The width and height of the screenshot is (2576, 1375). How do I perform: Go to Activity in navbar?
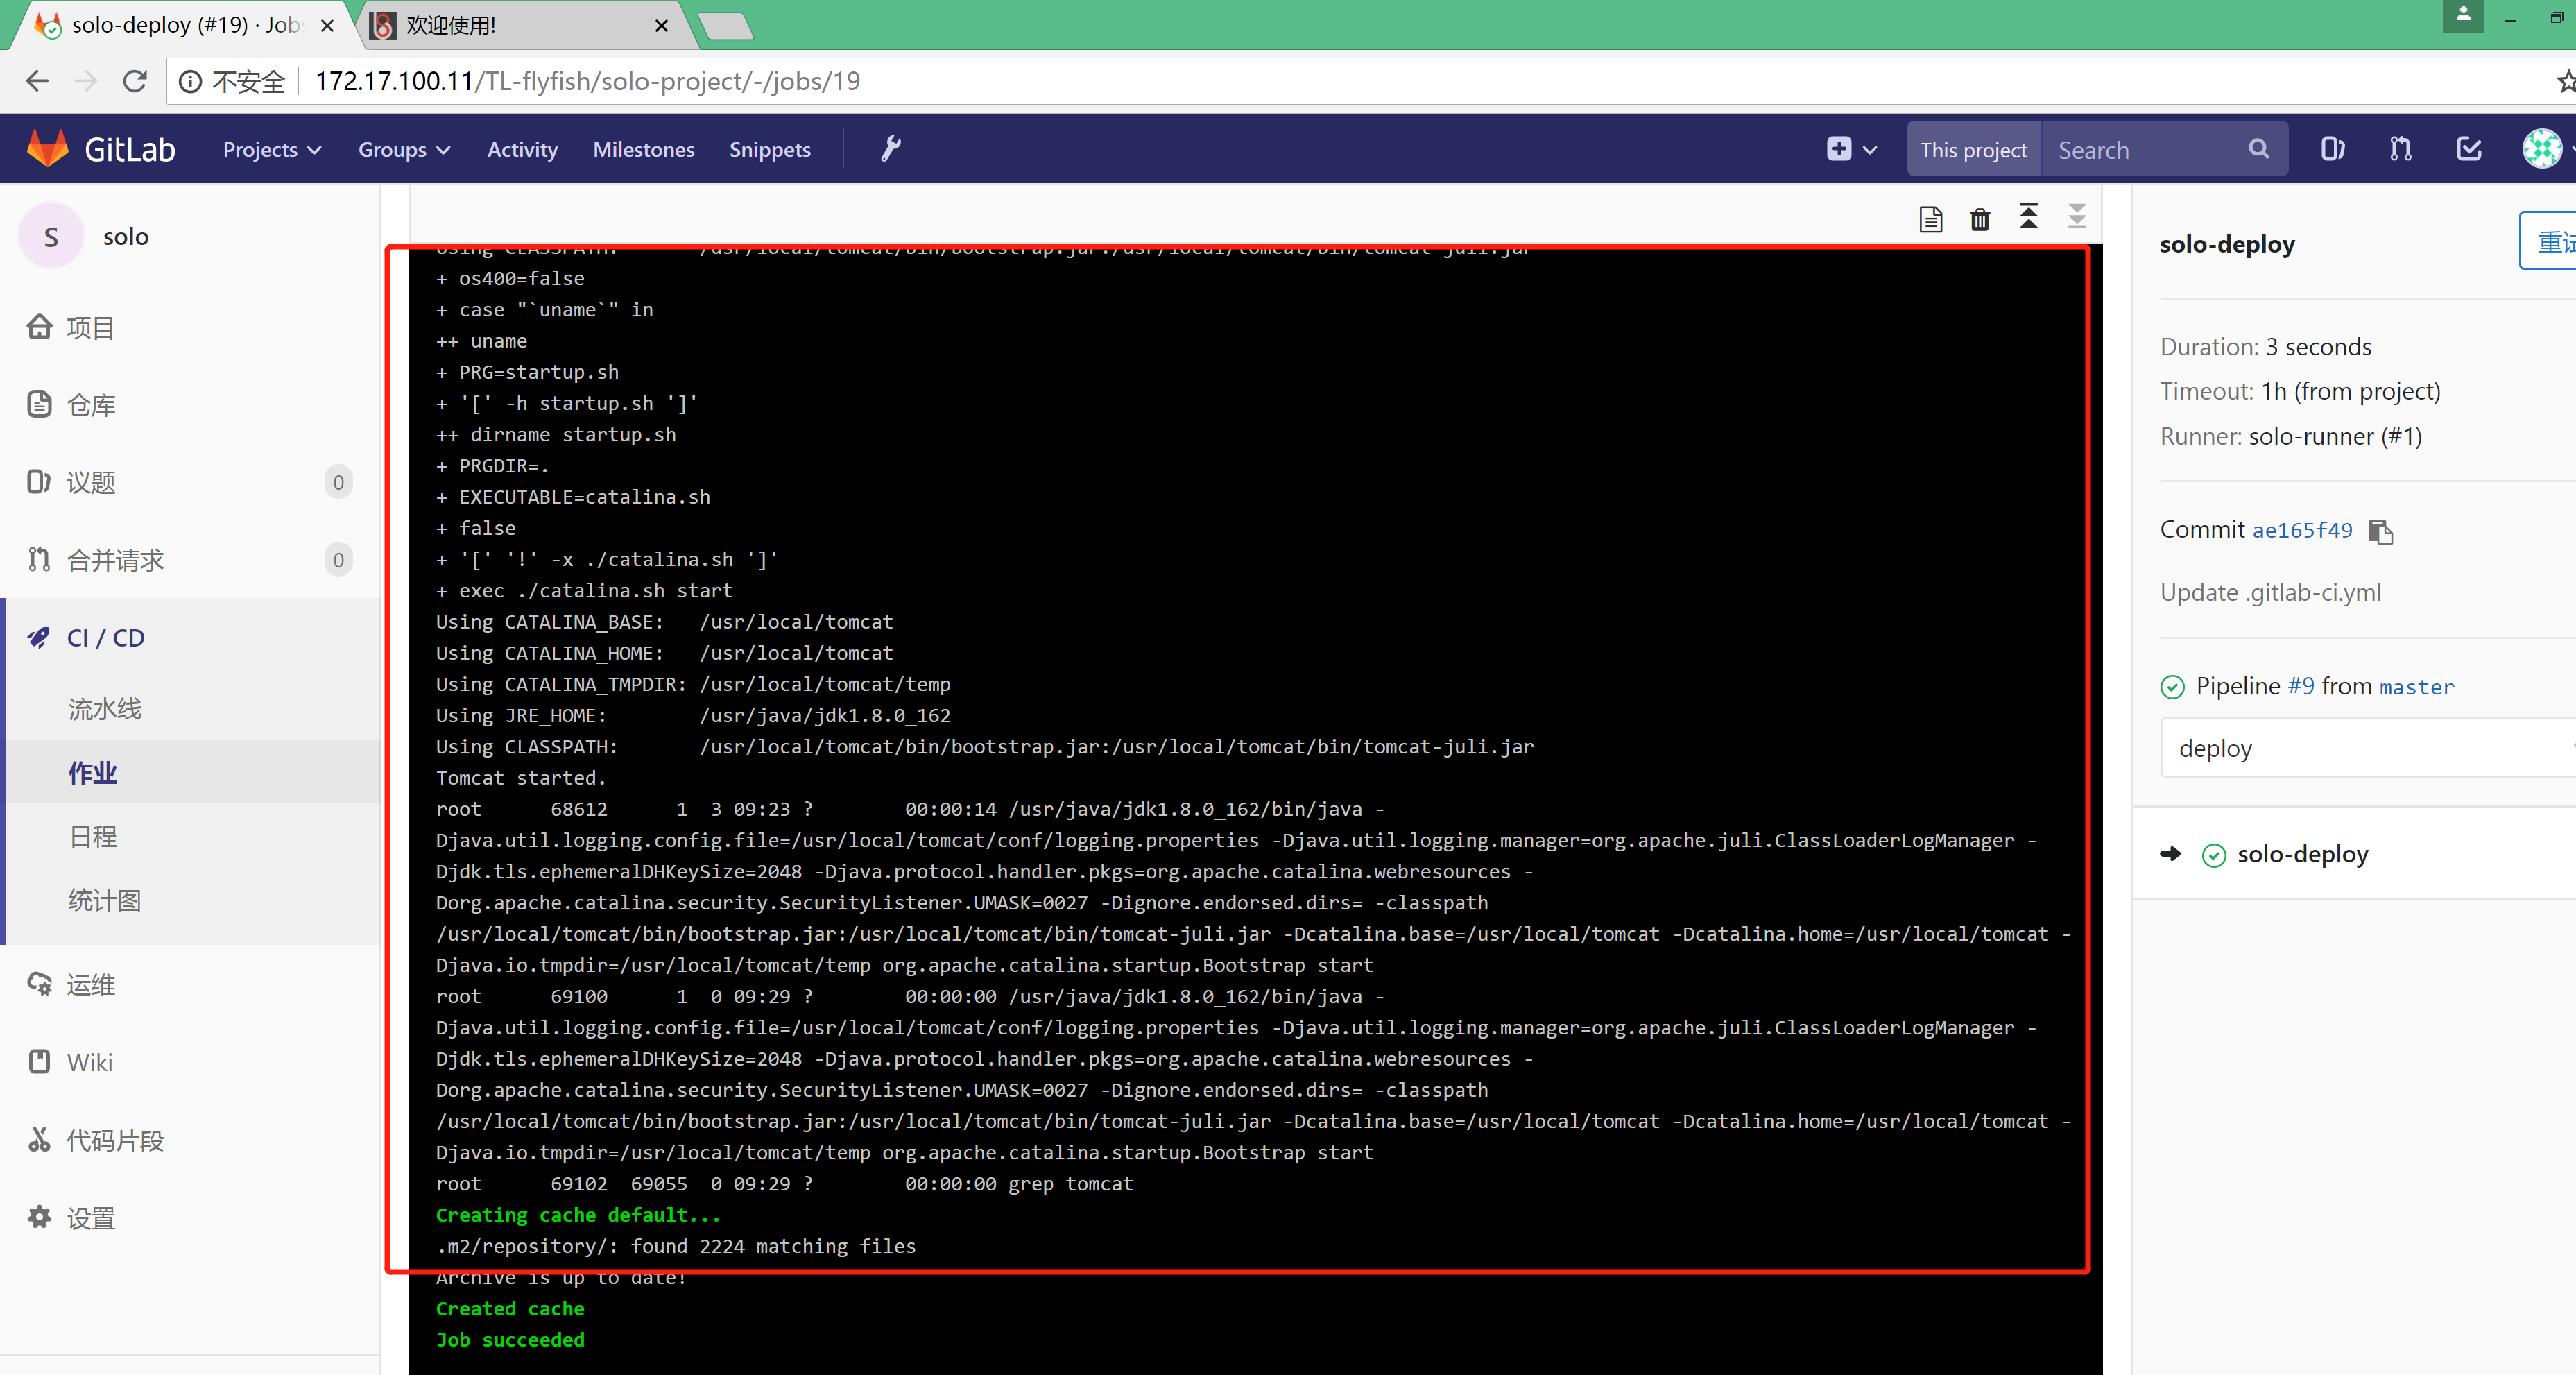point(522,149)
